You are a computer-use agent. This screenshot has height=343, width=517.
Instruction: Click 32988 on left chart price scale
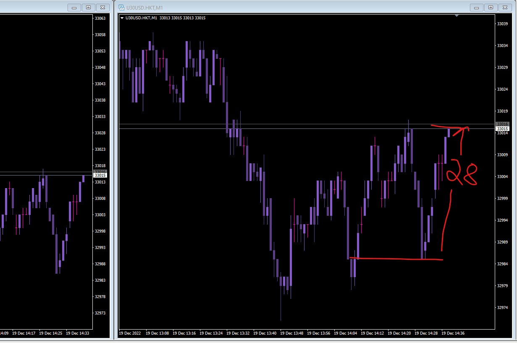pyautogui.click(x=100, y=264)
